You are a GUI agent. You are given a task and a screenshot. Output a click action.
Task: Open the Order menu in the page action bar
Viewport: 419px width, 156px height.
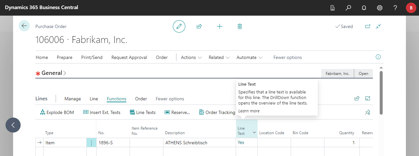click(162, 57)
